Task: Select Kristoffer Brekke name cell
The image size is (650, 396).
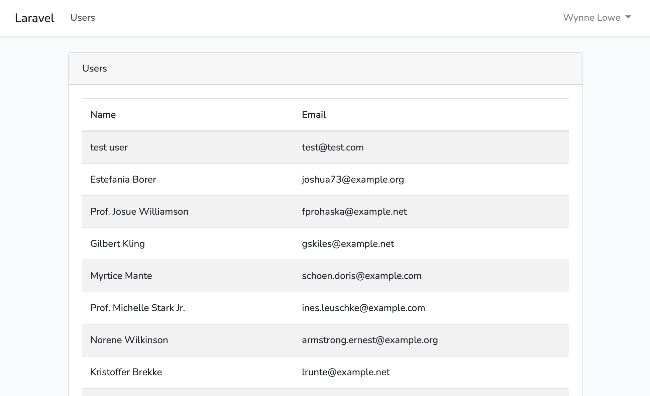Action: [x=126, y=372]
